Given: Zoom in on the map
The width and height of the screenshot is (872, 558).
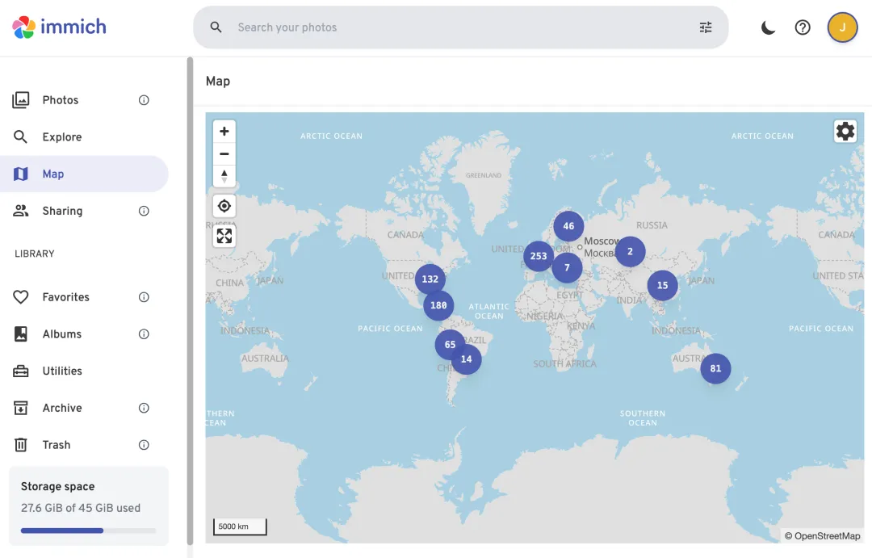Looking at the screenshot, I should 224,131.
